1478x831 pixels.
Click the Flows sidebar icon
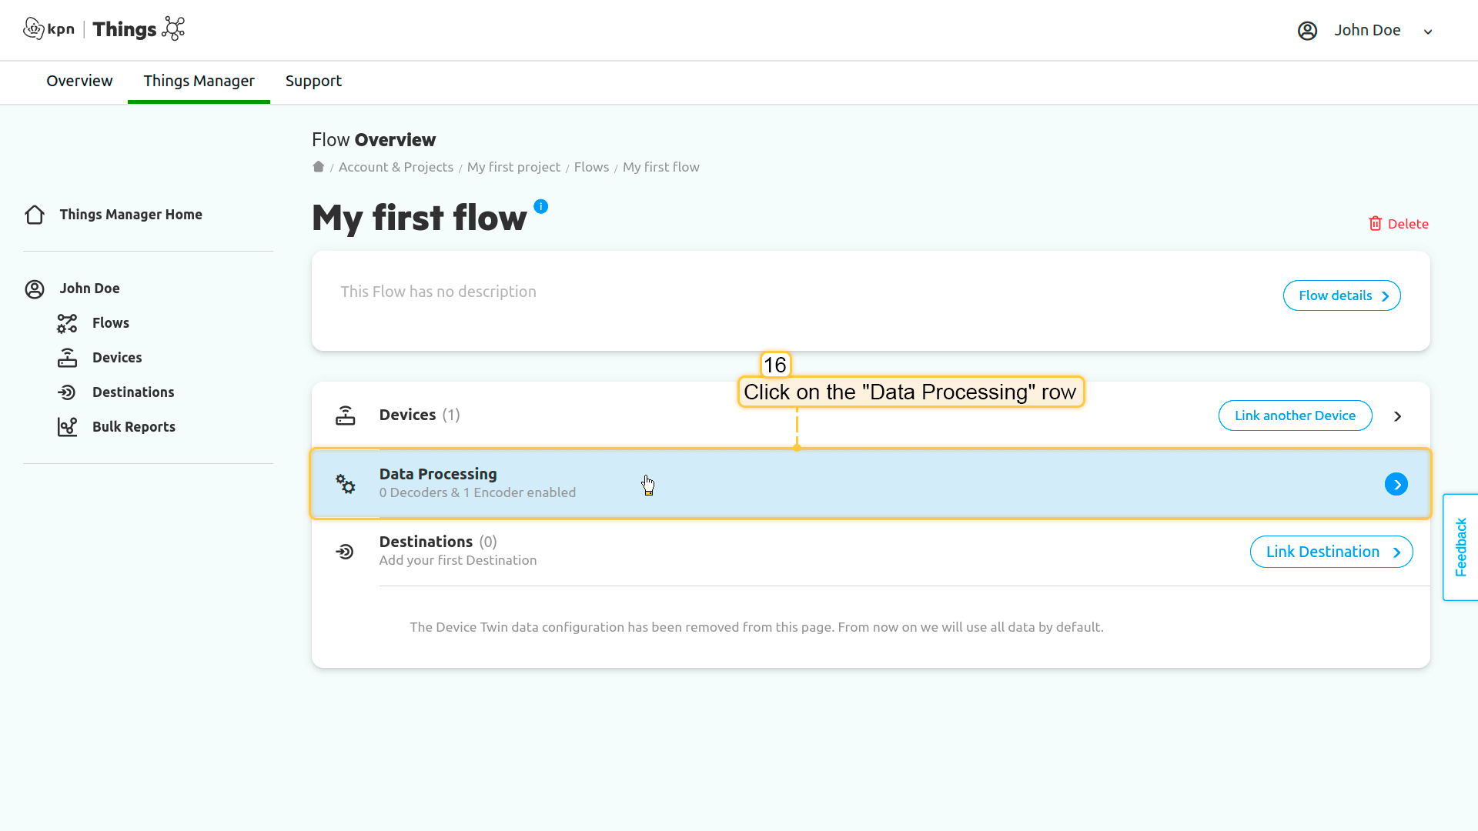(67, 323)
